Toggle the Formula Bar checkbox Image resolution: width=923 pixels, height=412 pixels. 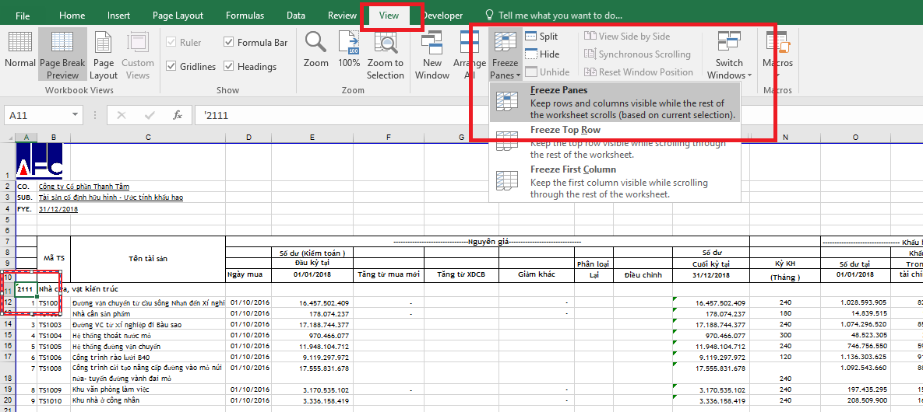tap(229, 43)
